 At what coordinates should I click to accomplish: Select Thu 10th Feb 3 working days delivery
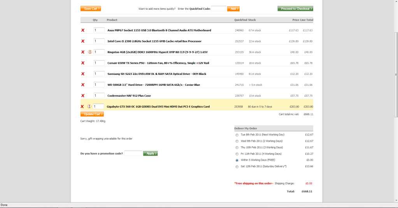237,147
